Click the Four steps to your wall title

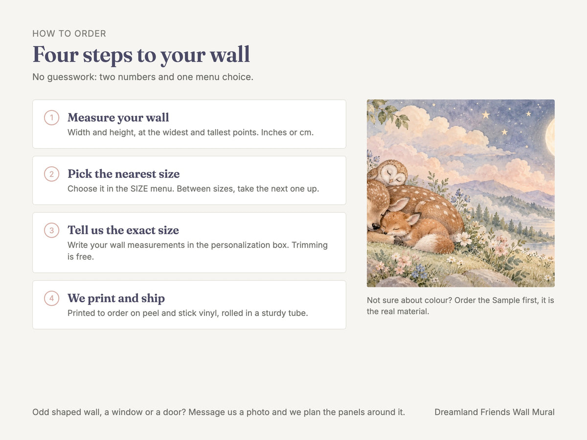point(141,54)
